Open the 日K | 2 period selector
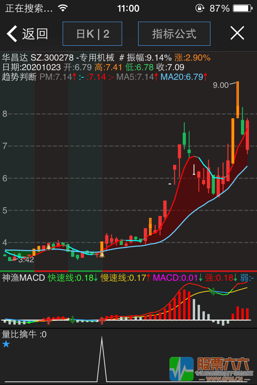Screen dimensions: 257x385 [92, 34]
